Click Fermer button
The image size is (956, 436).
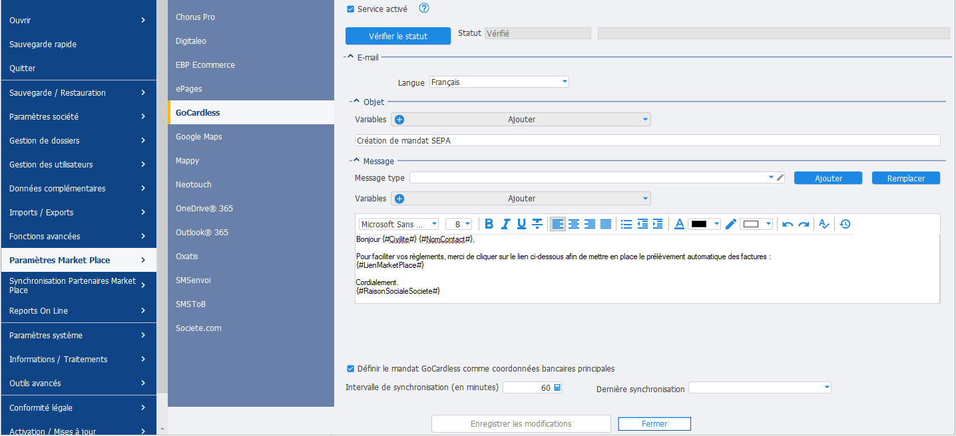pyautogui.click(x=654, y=423)
